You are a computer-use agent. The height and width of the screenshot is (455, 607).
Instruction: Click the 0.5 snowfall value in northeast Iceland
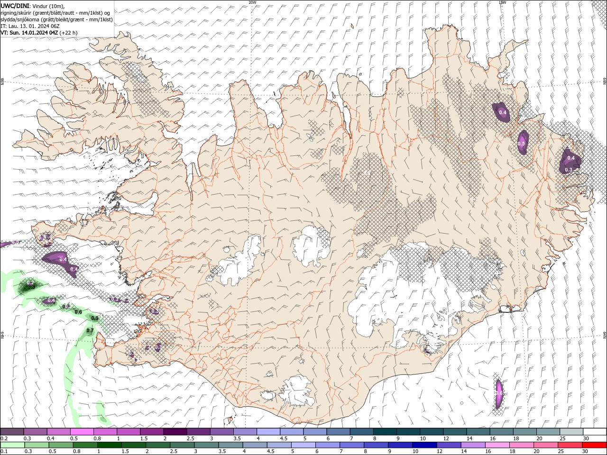[x=521, y=144]
